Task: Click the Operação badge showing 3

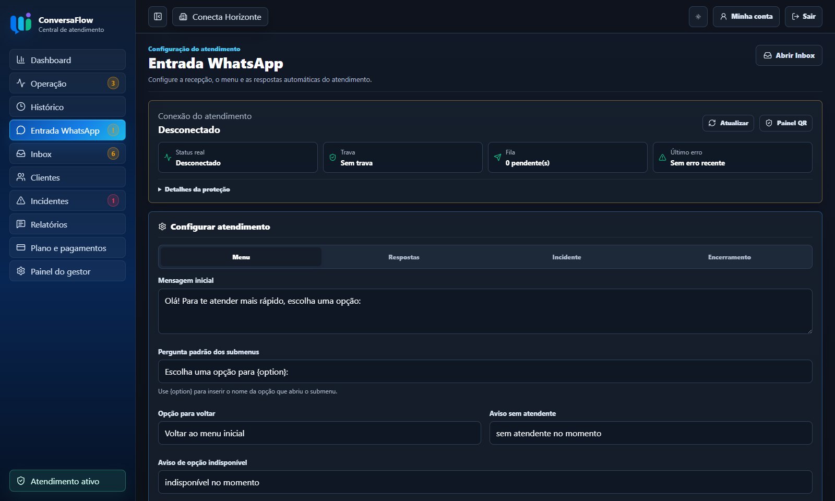Action: pyautogui.click(x=113, y=83)
